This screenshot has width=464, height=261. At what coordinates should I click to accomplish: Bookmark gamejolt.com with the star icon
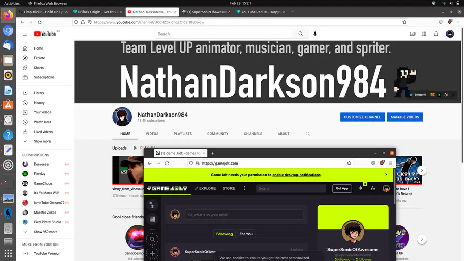[349, 163]
